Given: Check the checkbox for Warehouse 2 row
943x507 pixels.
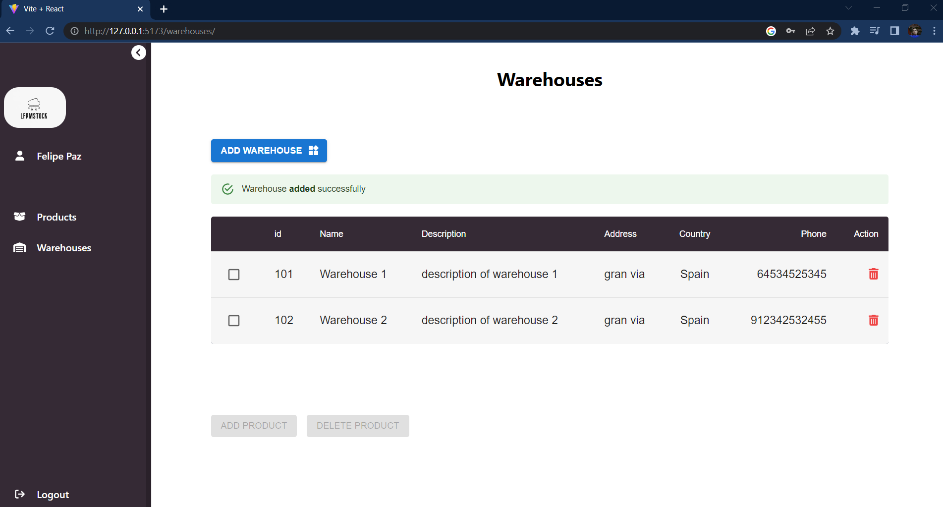Looking at the screenshot, I should [233, 320].
